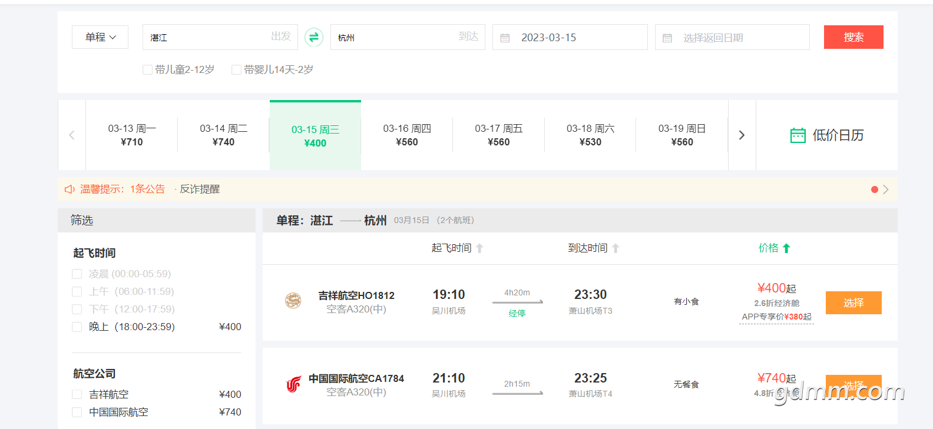The width and height of the screenshot is (933, 429).
Task: Show next dates with right chevron
Action: point(742,135)
